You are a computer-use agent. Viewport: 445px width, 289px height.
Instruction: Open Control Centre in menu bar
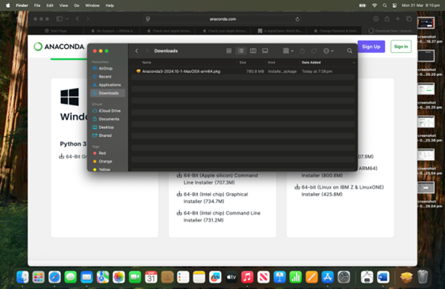coord(394,6)
